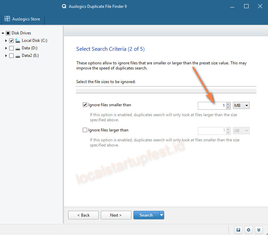Open the Auslogics Store tab
The height and width of the screenshot is (235, 268).
click(23, 19)
